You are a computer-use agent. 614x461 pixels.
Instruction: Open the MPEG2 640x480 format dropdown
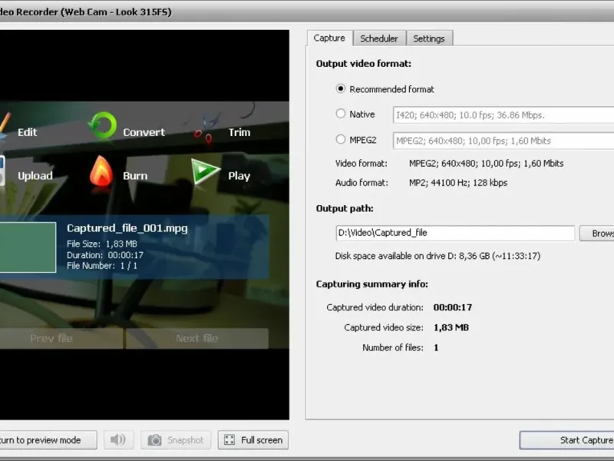(503, 141)
